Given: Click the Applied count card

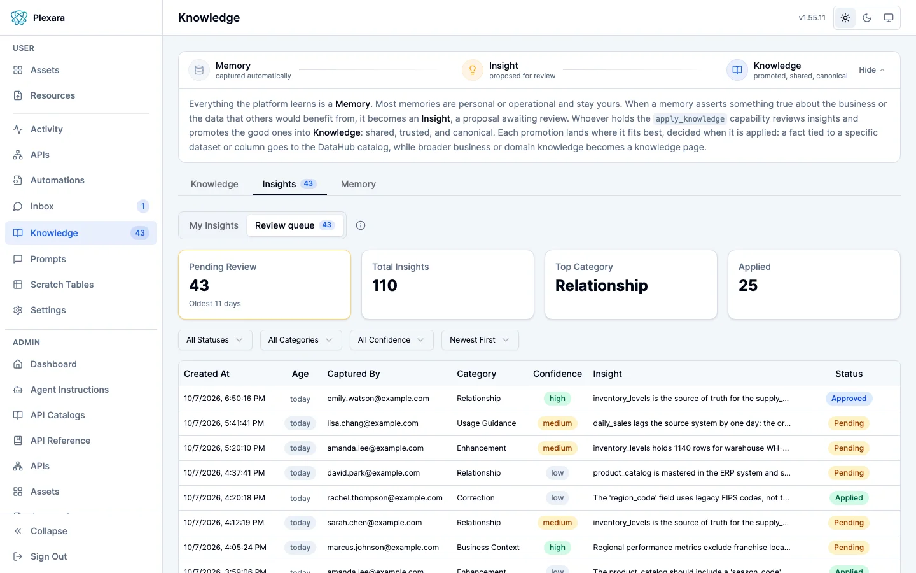Looking at the screenshot, I should (814, 285).
